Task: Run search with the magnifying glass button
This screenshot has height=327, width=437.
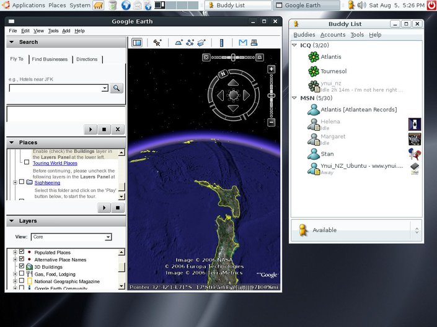Action: click(x=117, y=89)
